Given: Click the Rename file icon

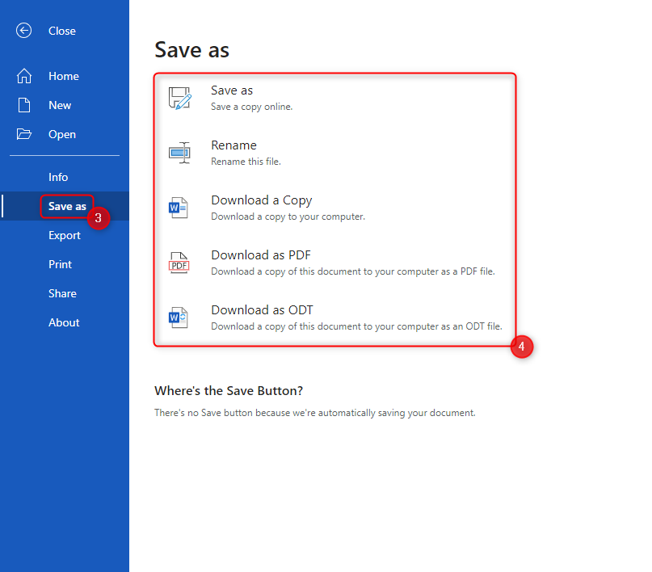Looking at the screenshot, I should [x=179, y=153].
